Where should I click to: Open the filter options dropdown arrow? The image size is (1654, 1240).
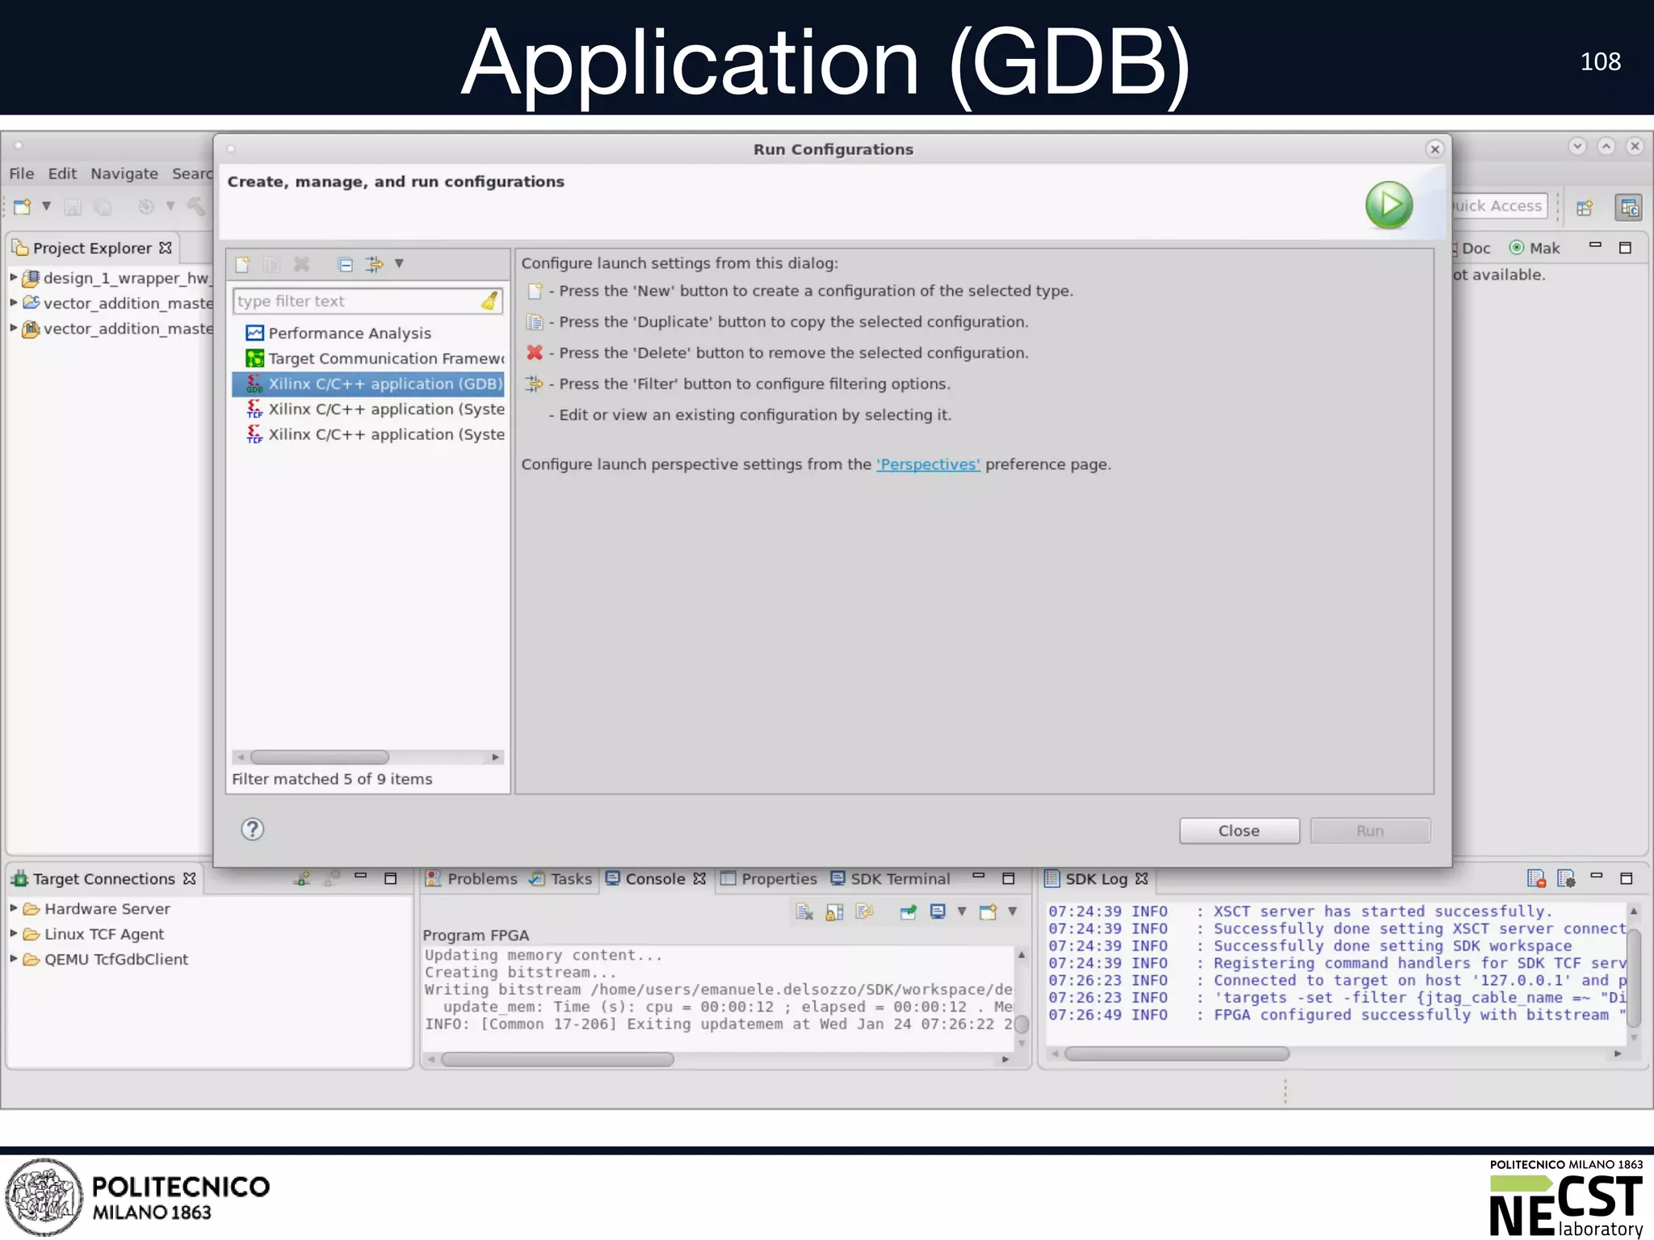[399, 263]
